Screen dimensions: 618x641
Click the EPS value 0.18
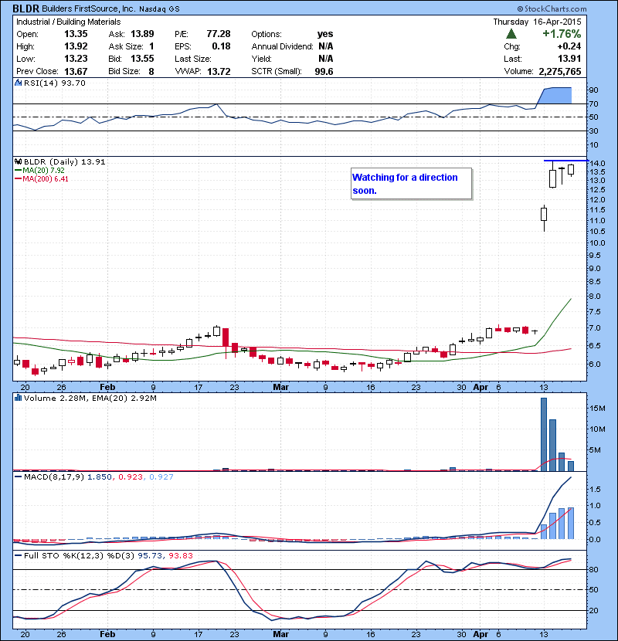click(221, 46)
